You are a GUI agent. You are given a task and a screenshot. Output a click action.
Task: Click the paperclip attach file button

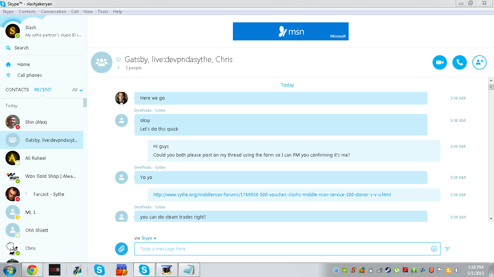122,249
